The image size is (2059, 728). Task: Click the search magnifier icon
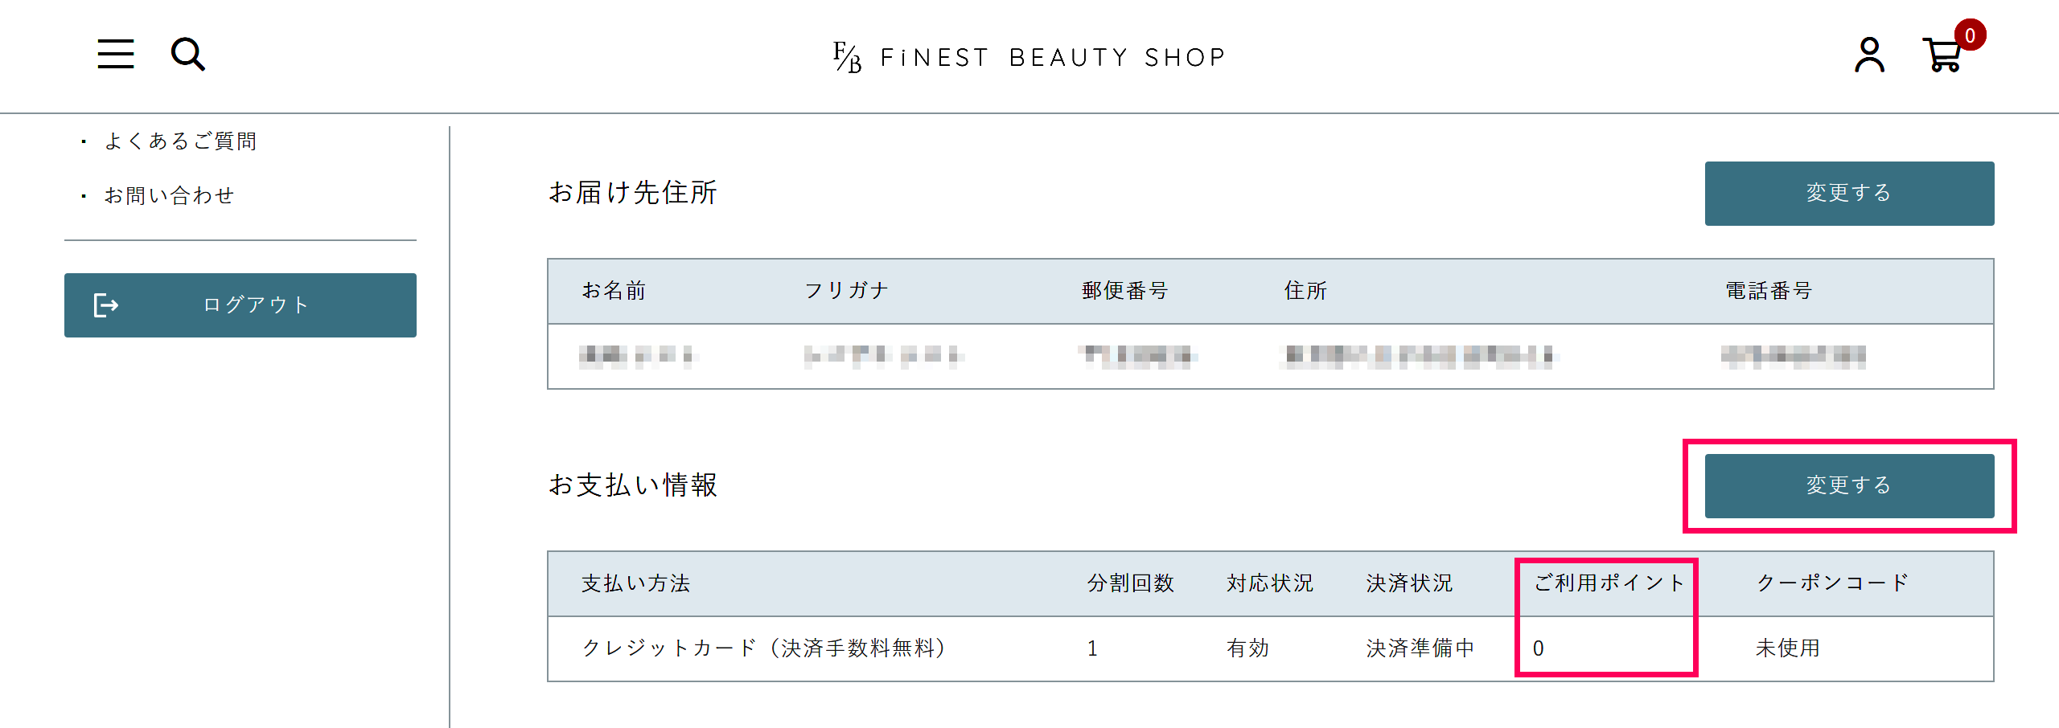tap(188, 55)
